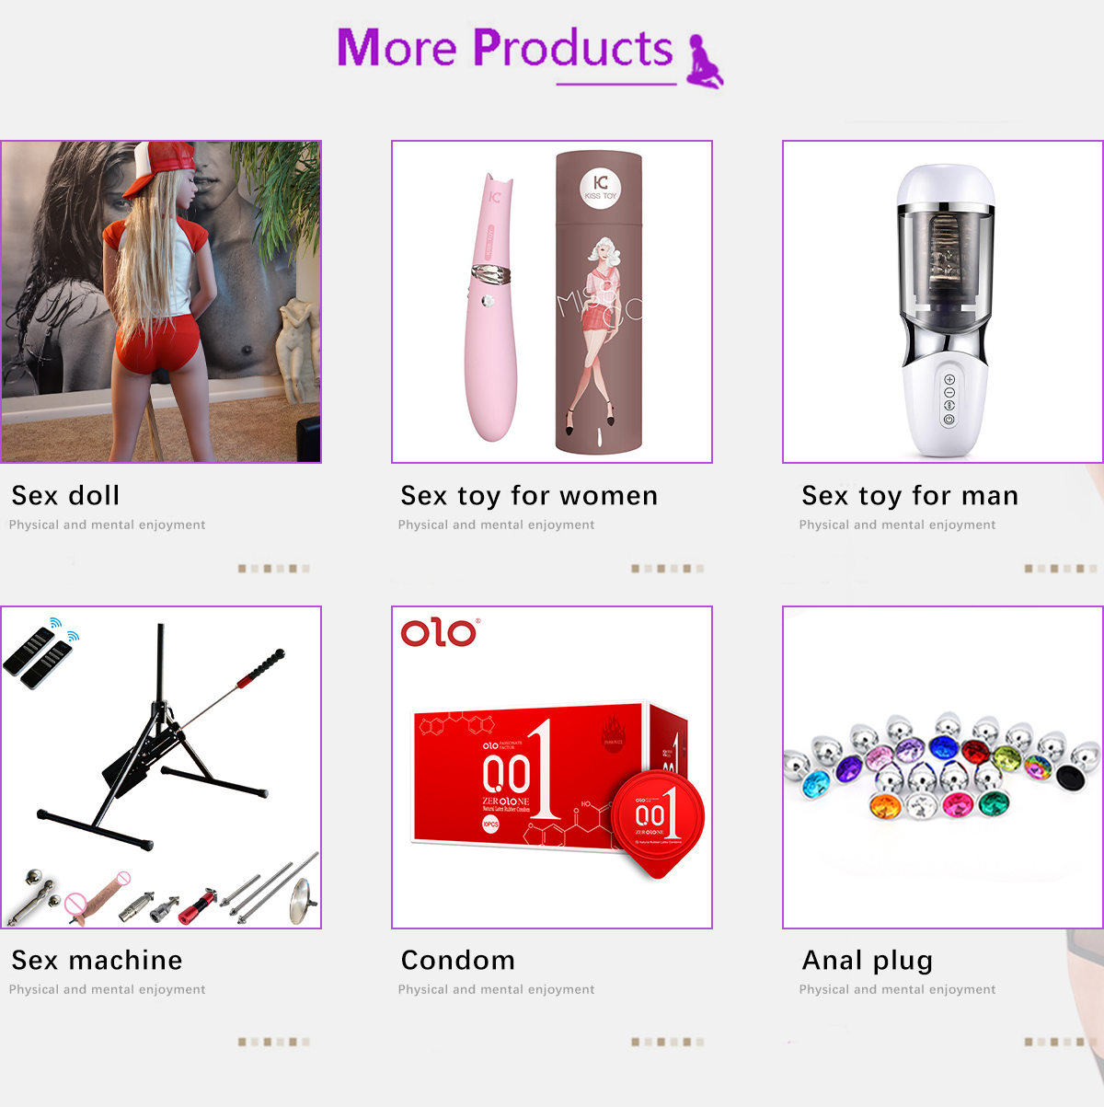This screenshot has height=1107, width=1104.
Task: Click the remote controls icon in Sex machine image
Action: click(x=42, y=652)
